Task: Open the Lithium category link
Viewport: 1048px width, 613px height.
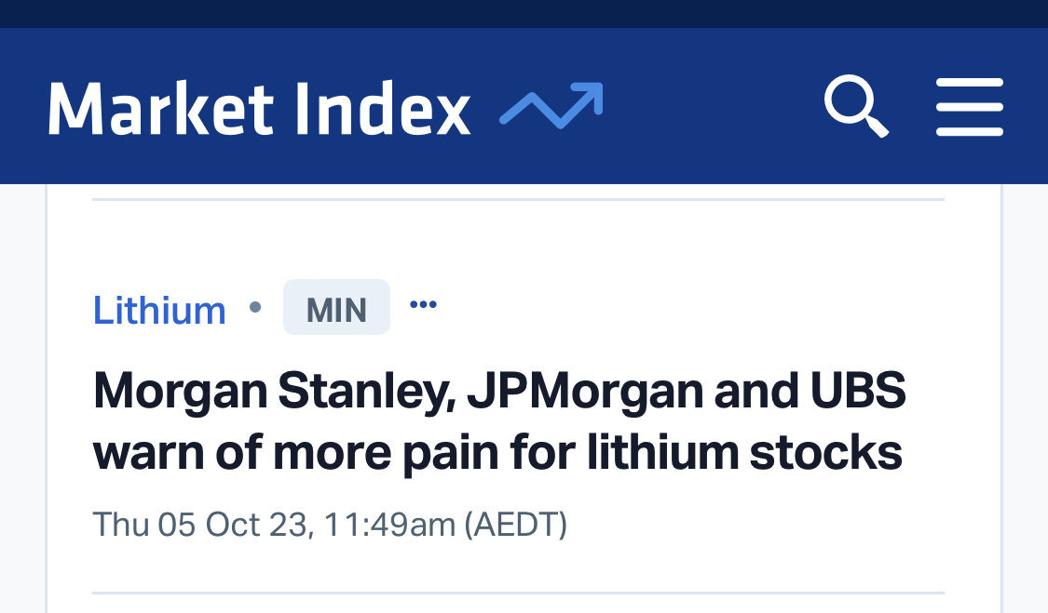Action: [159, 310]
